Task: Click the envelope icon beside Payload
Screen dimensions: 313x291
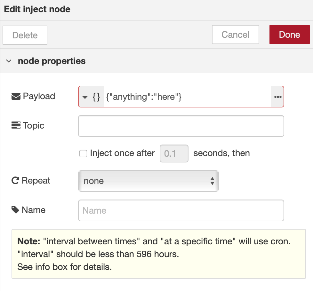Action: [16, 96]
